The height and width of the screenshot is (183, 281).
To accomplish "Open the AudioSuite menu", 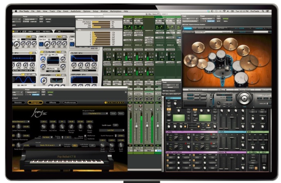I will 75,11.
